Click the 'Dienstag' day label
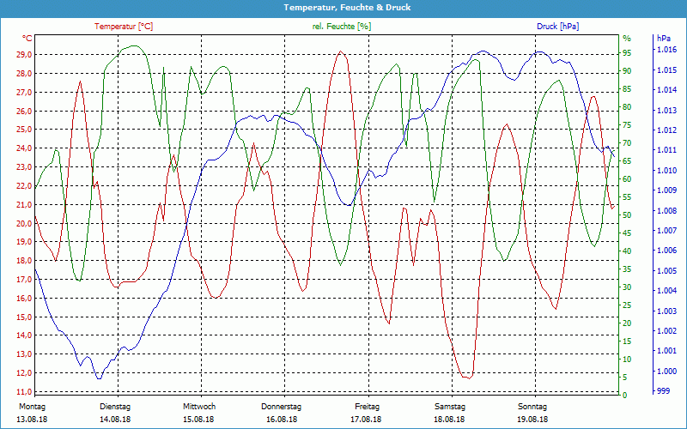The image size is (687, 429). tap(115, 407)
